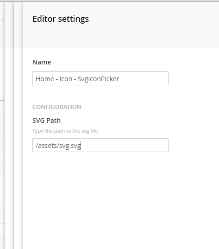Click empty space after text in Name field
The height and width of the screenshot is (249, 219).
click(x=144, y=78)
